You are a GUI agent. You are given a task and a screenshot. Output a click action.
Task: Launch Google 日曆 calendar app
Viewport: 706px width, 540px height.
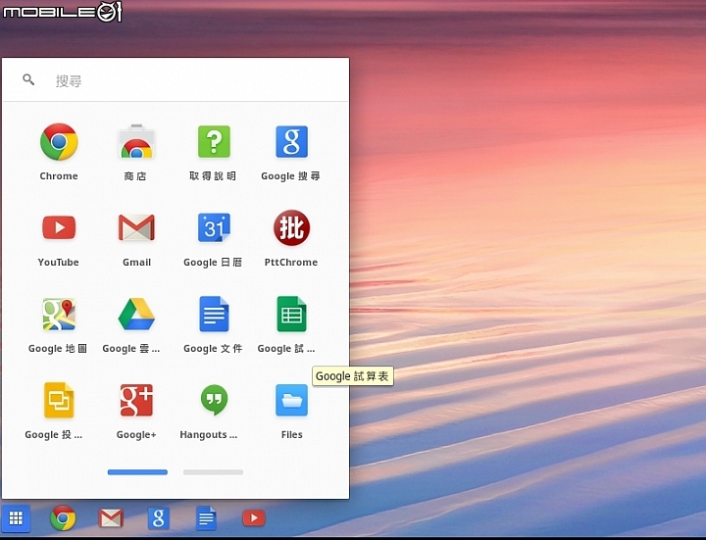pos(214,227)
